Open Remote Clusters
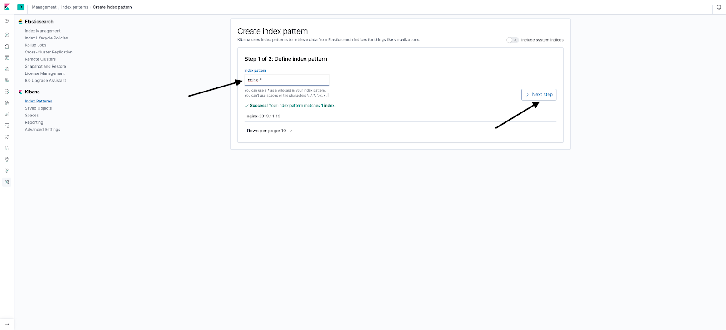726x330 pixels. tap(40, 59)
